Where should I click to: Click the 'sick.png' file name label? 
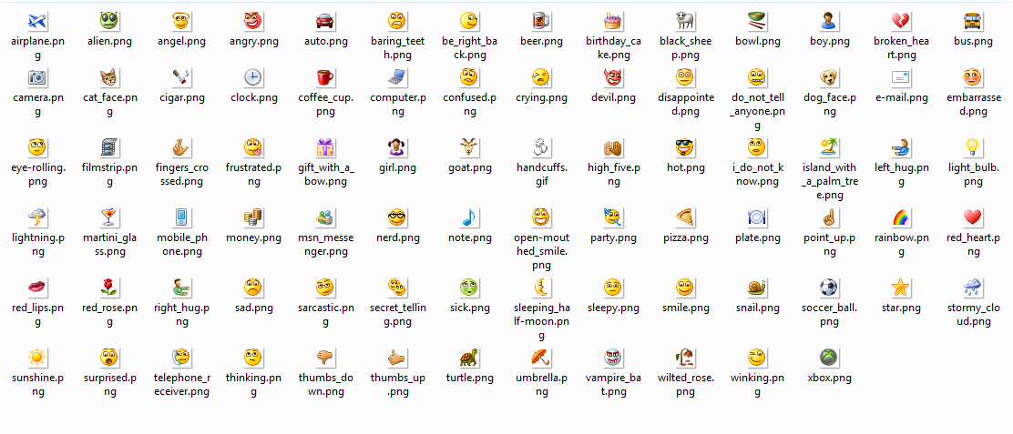click(470, 308)
